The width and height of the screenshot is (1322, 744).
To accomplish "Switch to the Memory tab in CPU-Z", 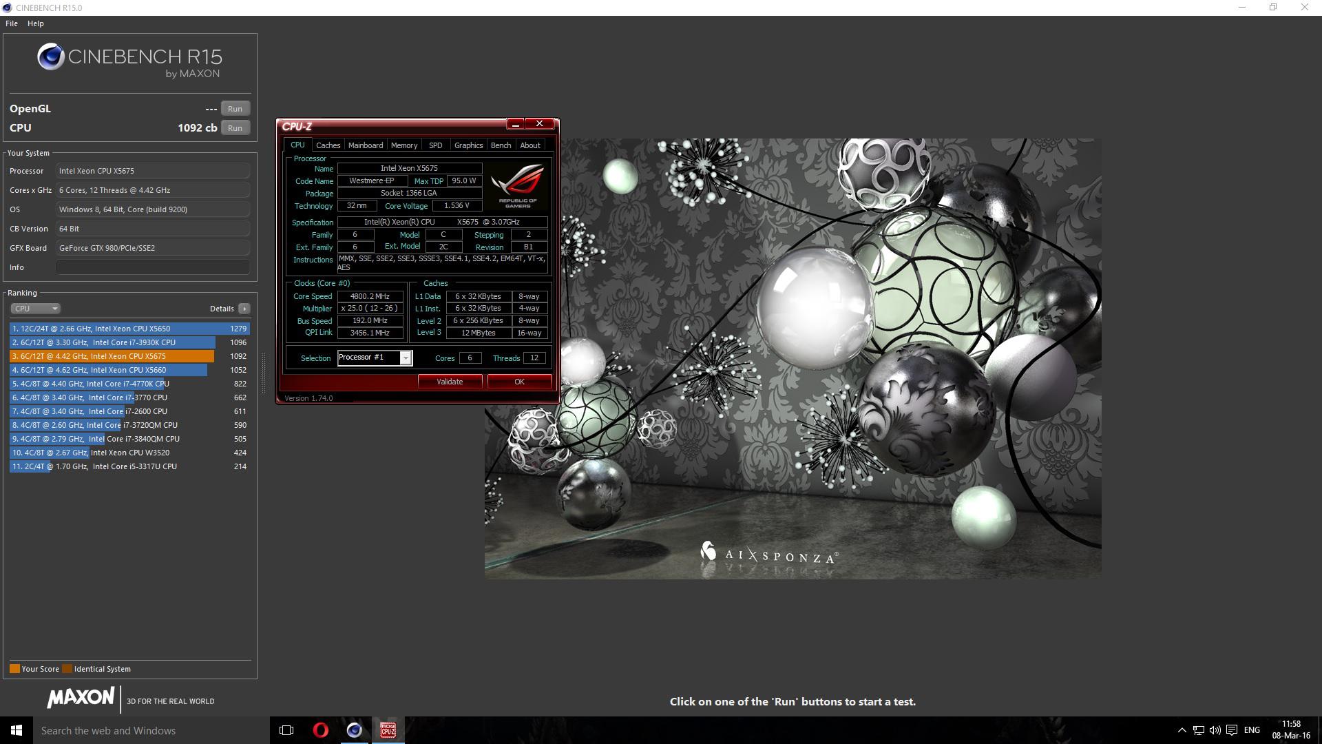I will coord(403,145).
